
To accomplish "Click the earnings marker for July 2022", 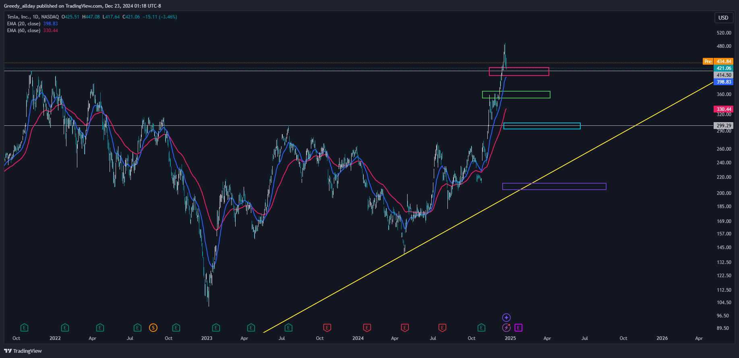I will pos(137,328).
